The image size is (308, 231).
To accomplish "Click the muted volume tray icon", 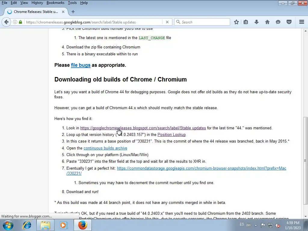I will coord(278,225).
